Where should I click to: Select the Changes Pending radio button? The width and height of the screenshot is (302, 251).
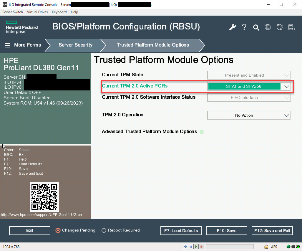[x=58, y=230]
